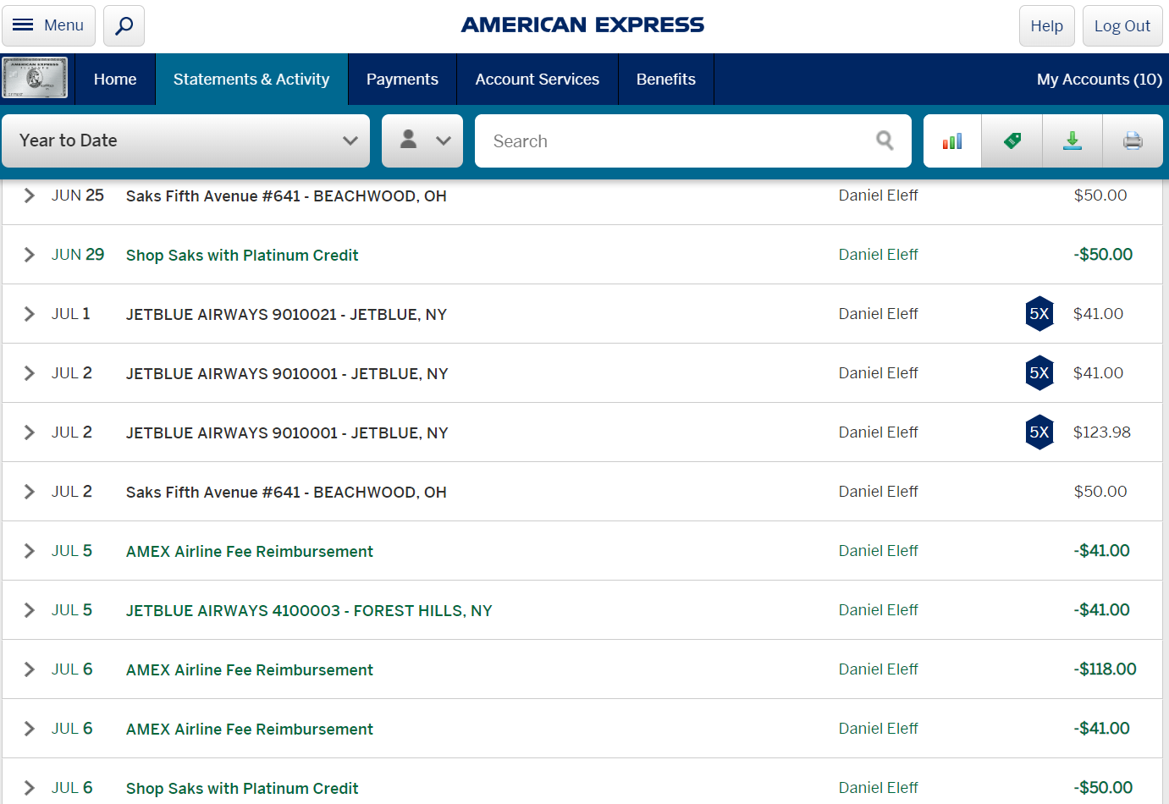Open JETBLUE AIRWAYS 9010021 transaction

tap(286, 315)
